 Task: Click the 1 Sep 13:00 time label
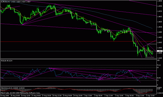[x=88, y=96]
